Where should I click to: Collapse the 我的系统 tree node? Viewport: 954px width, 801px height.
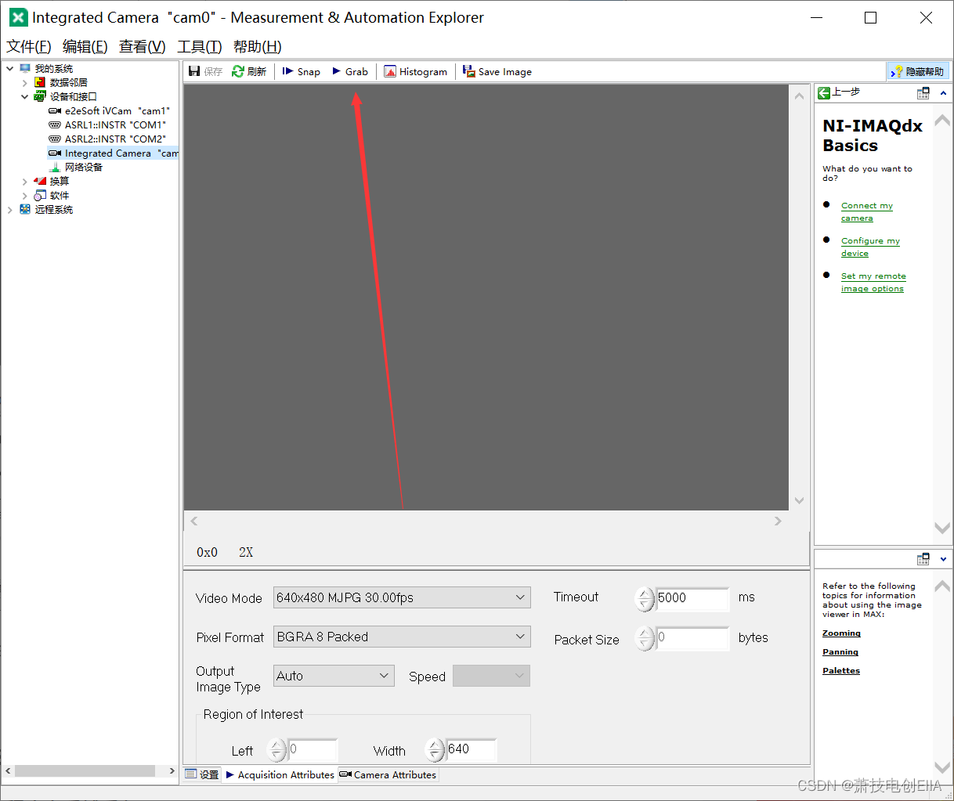pos(10,69)
